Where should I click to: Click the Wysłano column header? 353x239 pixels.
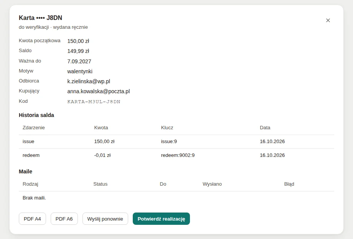(x=212, y=184)
